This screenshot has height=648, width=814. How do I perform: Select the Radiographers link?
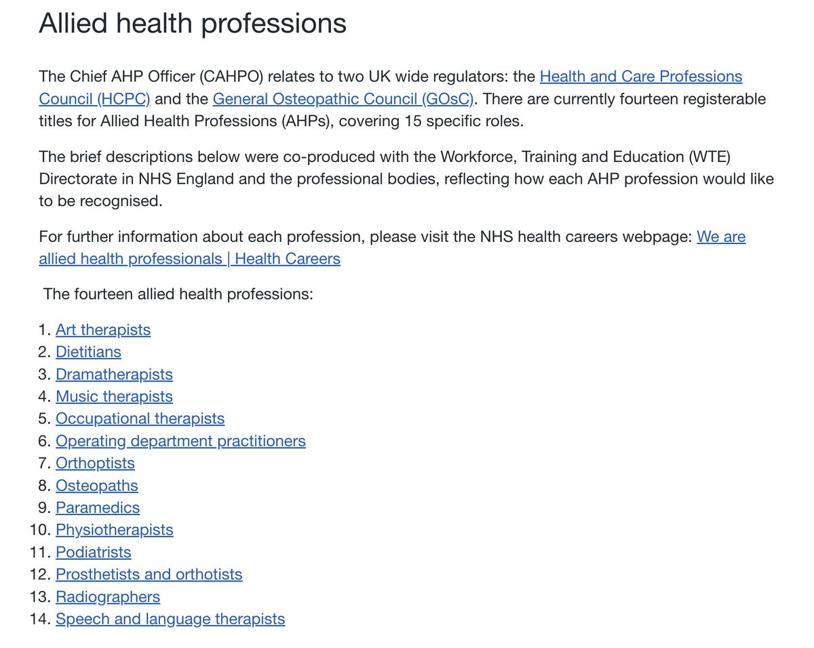click(108, 597)
